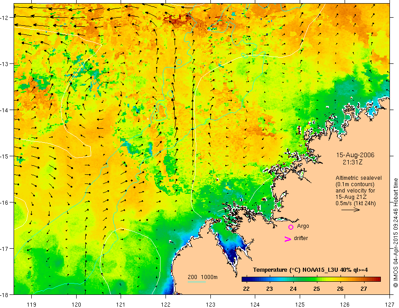The image size is (399, 308).
Task: Click the vertical IMOS copyright timestamp text
Action: point(395,233)
